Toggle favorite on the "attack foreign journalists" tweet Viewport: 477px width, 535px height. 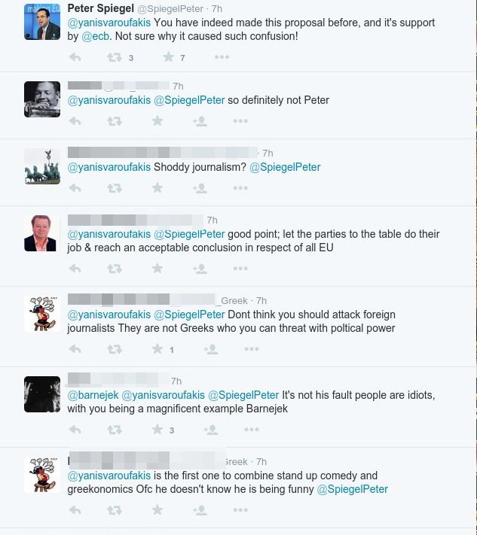click(x=157, y=349)
